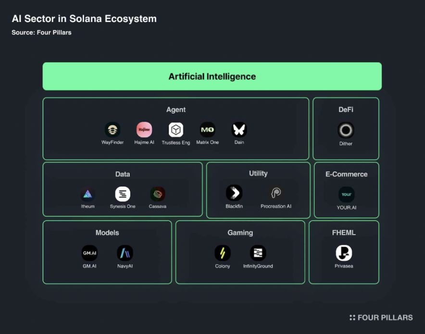Viewport: 425px width, 334px height.
Task: Select the NavyAI icon
Action: [x=125, y=253]
